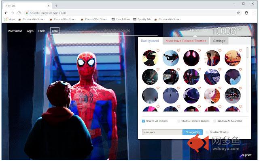Viewport: 259px width, 161px height.
Task: Open the Free Addons bookmark
Action: coord(121,19)
